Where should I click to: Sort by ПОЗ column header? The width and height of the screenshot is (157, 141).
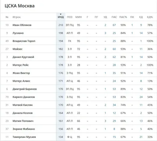pos(69,17)
